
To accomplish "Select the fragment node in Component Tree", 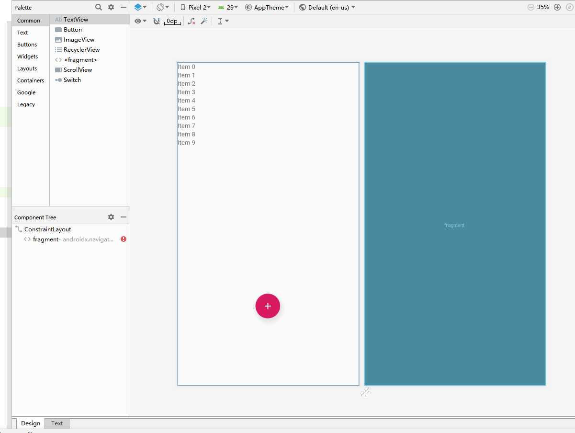I will pos(68,239).
